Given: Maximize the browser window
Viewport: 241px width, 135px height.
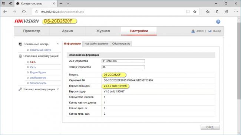Looking at the screenshot, I should (x=226, y=3).
